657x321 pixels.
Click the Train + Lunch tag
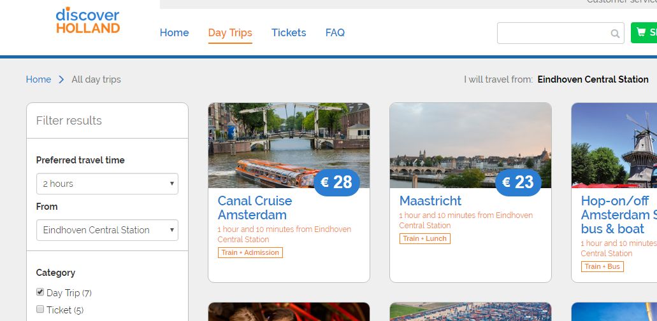[425, 238]
